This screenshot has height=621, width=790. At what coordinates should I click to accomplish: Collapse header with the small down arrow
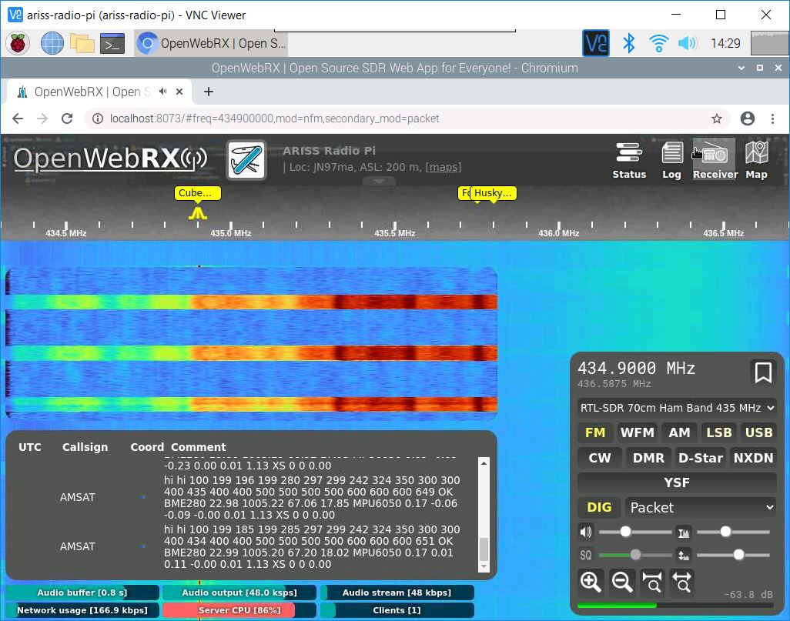coord(379,182)
